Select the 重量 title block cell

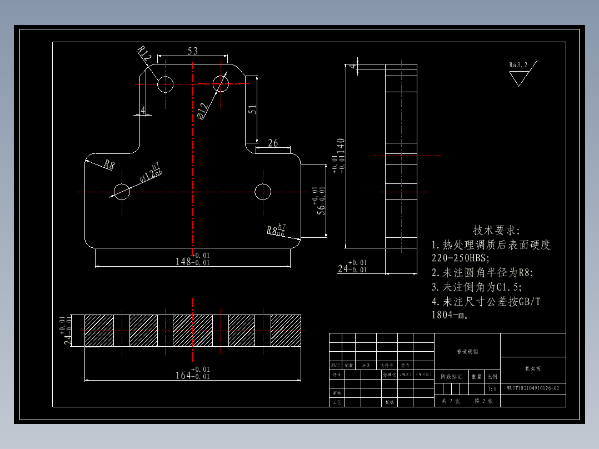[476, 376]
